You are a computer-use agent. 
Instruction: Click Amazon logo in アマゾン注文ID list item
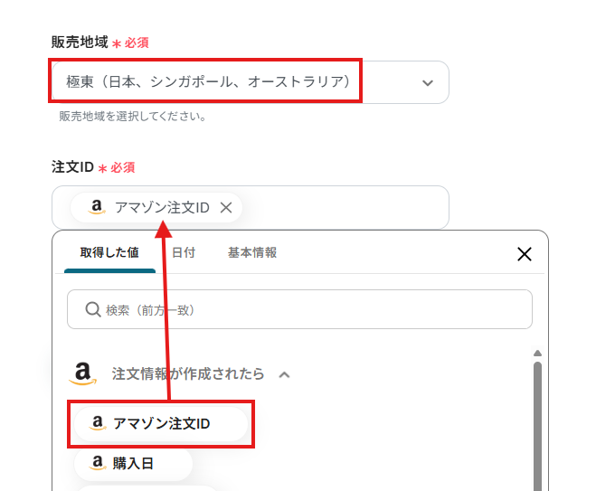98,423
